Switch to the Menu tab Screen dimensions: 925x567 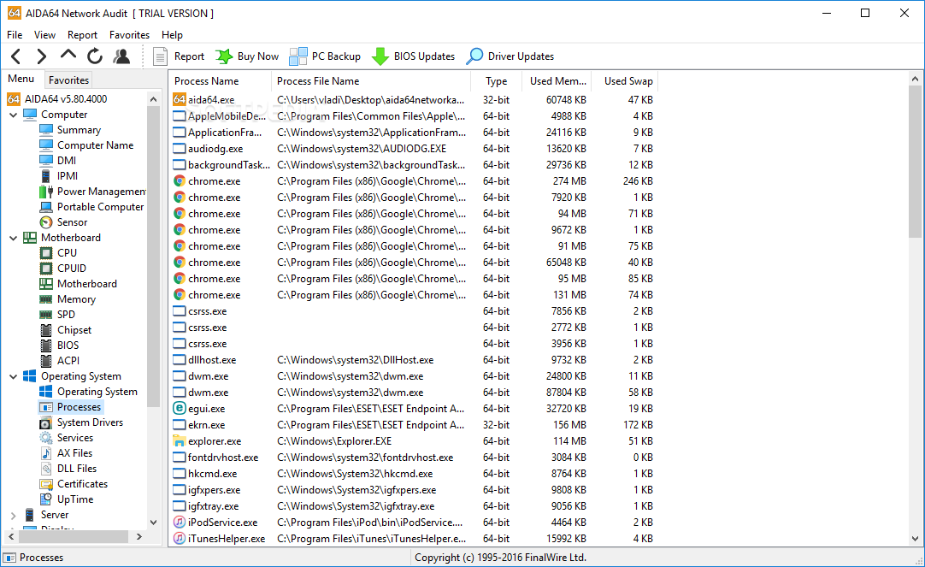(x=21, y=79)
